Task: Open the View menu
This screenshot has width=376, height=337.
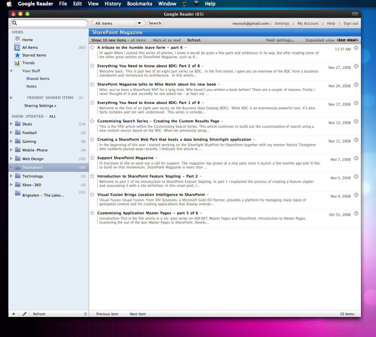Action: coord(93,4)
